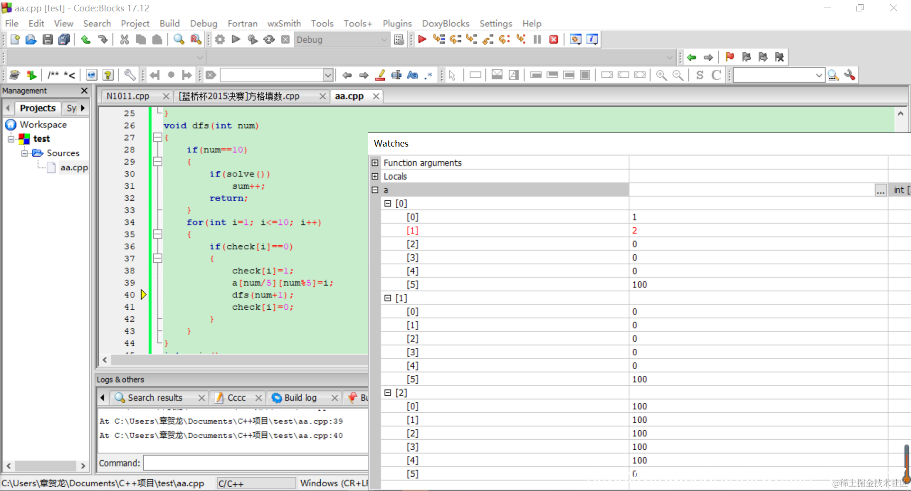Image resolution: width=911 pixels, height=491 pixels.
Task: Redo the last undone edit
Action: (x=102, y=40)
